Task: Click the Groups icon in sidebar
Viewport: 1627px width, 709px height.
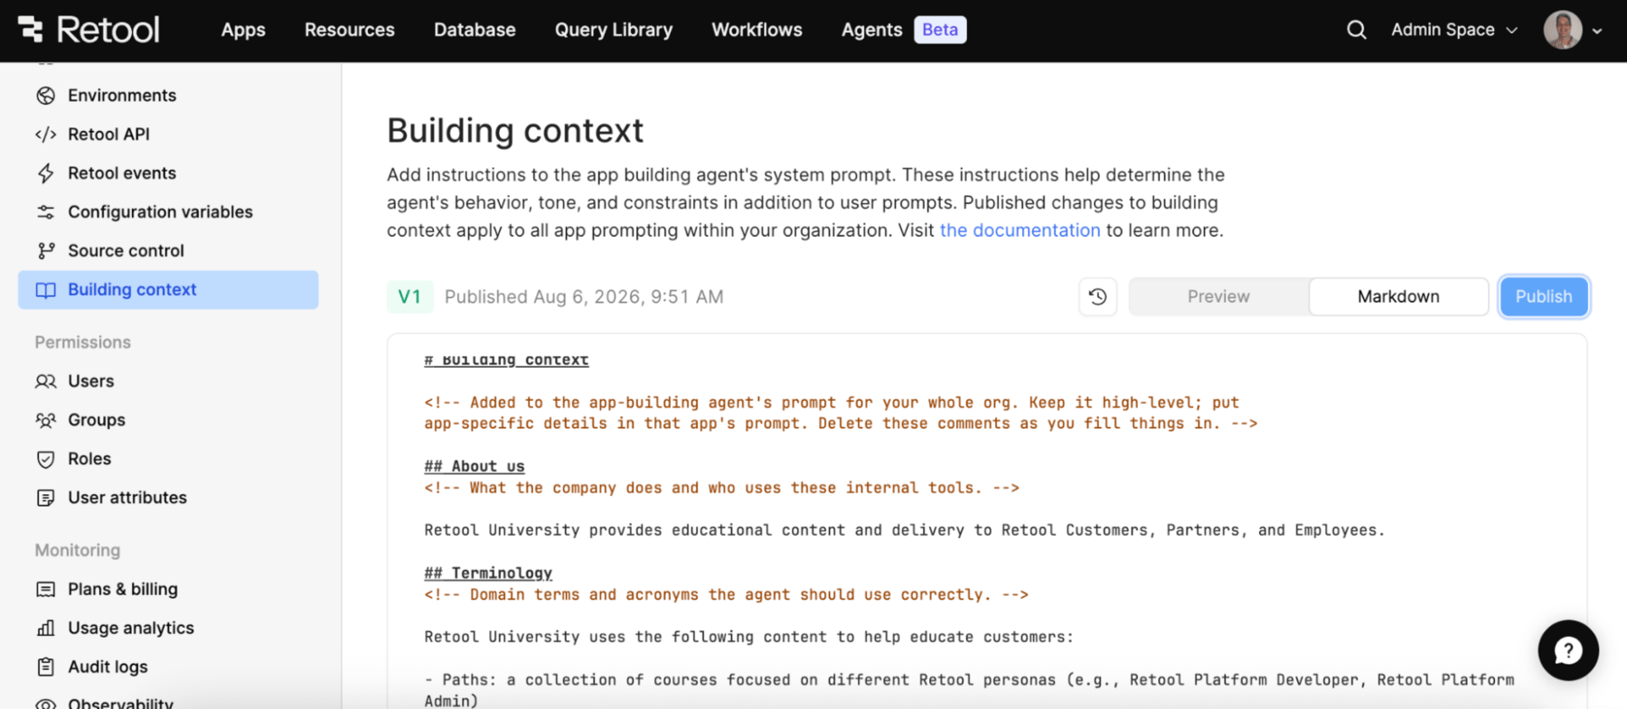Action: point(45,420)
